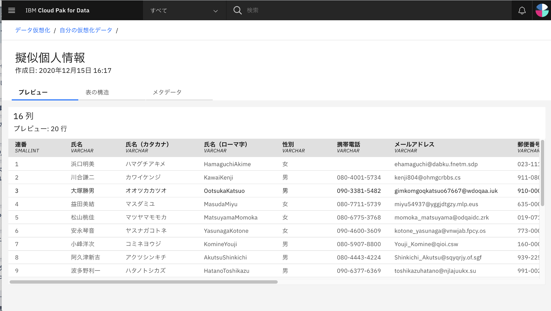The width and height of the screenshot is (551, 311).
Task: Select the プレビュー tab
Action: pyautogui.click(x=33, y=92)
